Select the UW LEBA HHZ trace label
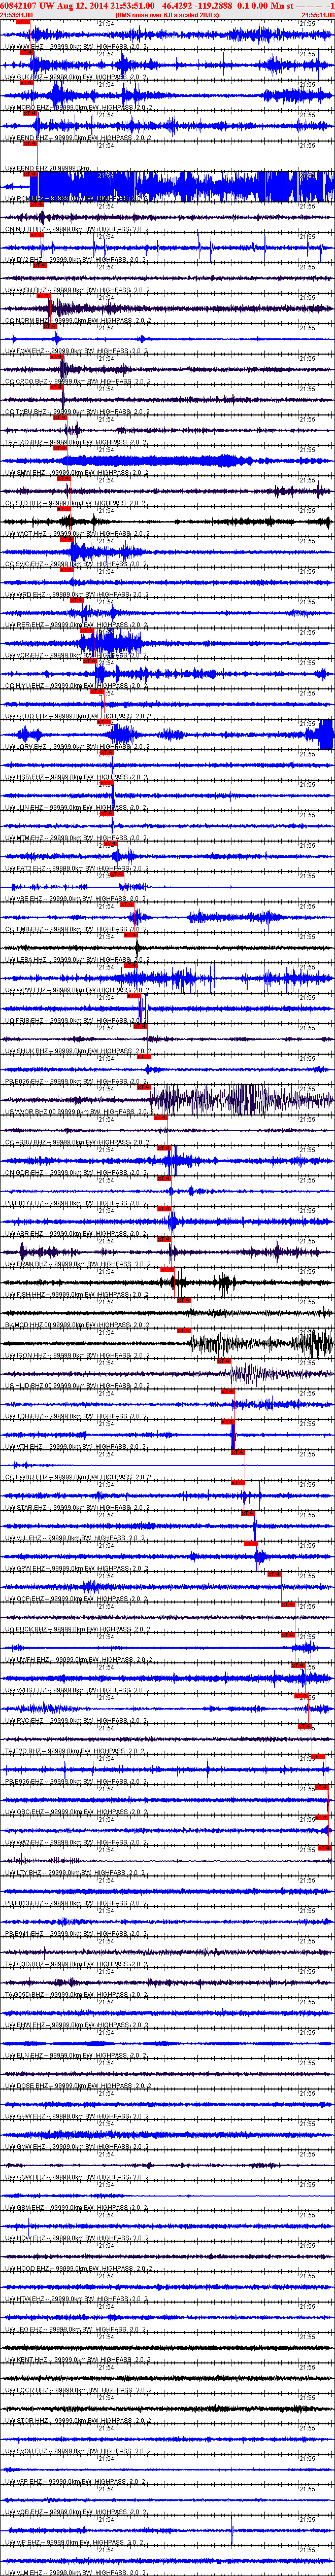The height and width of the screenshot is (2576, 335). (x=78, y=960)
